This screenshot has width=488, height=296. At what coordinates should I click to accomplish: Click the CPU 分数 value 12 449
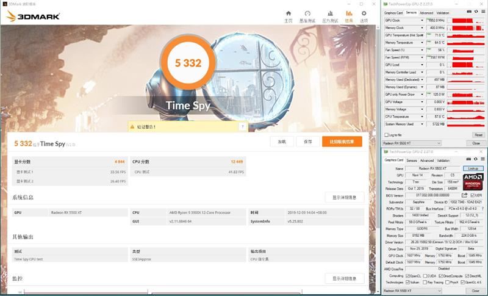237,162
